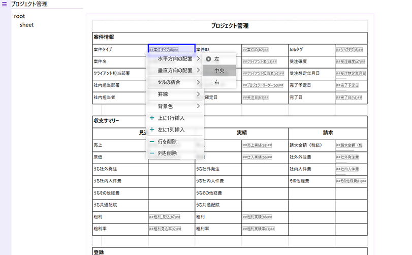Viewport: 412px width, 255px height.
Task: Click the plus icon for 左に1列挿入
Action: click(152, 130)
